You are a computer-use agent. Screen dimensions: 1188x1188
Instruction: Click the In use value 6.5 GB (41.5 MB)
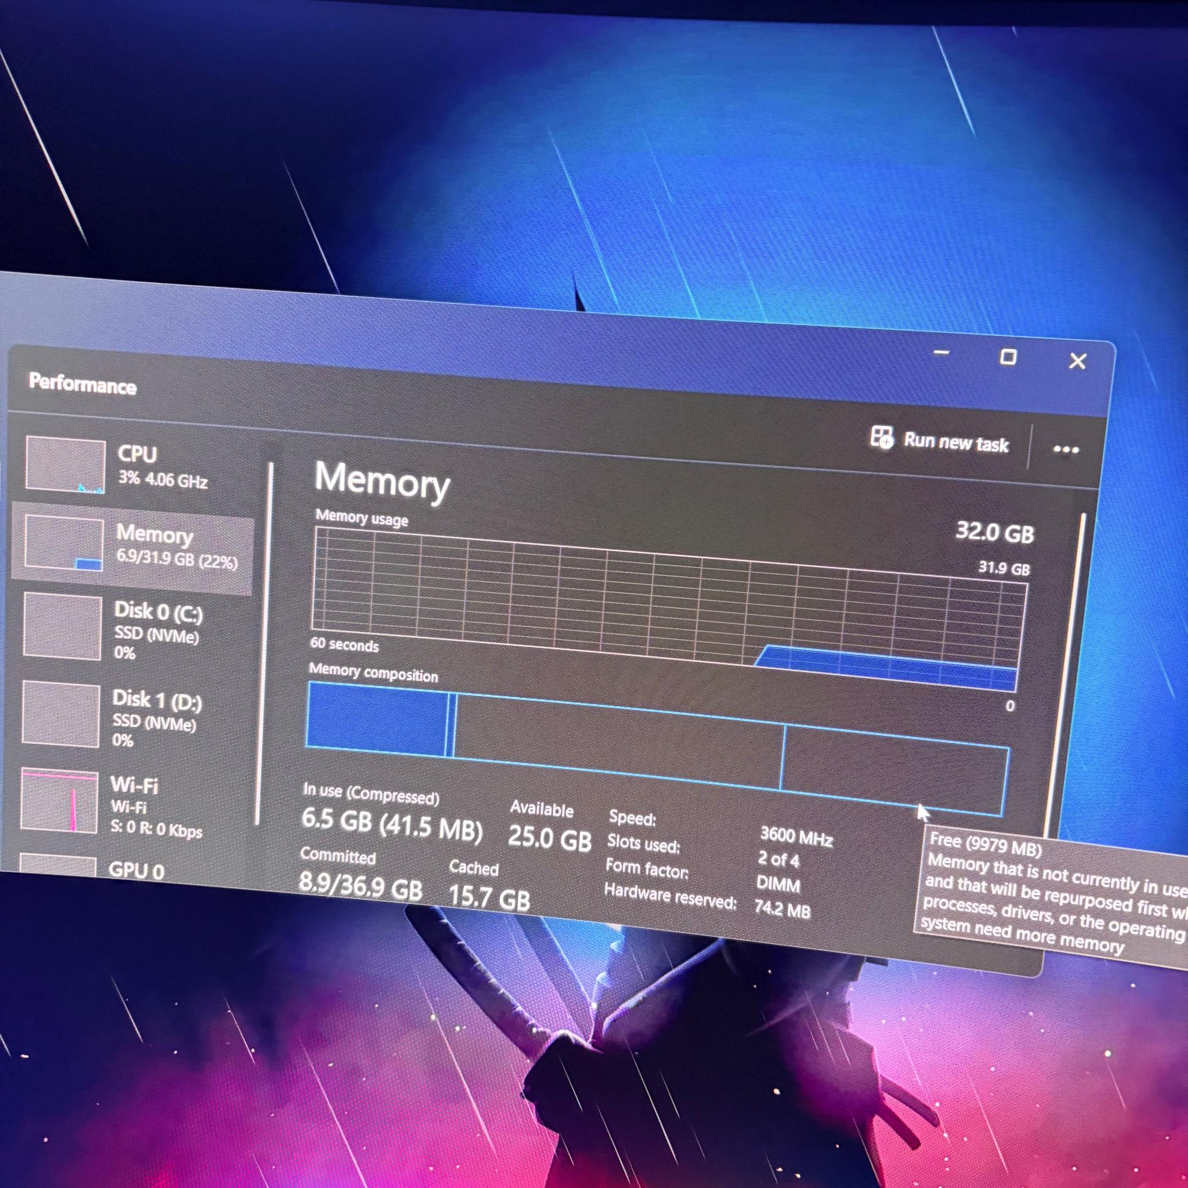coord(392,825)
